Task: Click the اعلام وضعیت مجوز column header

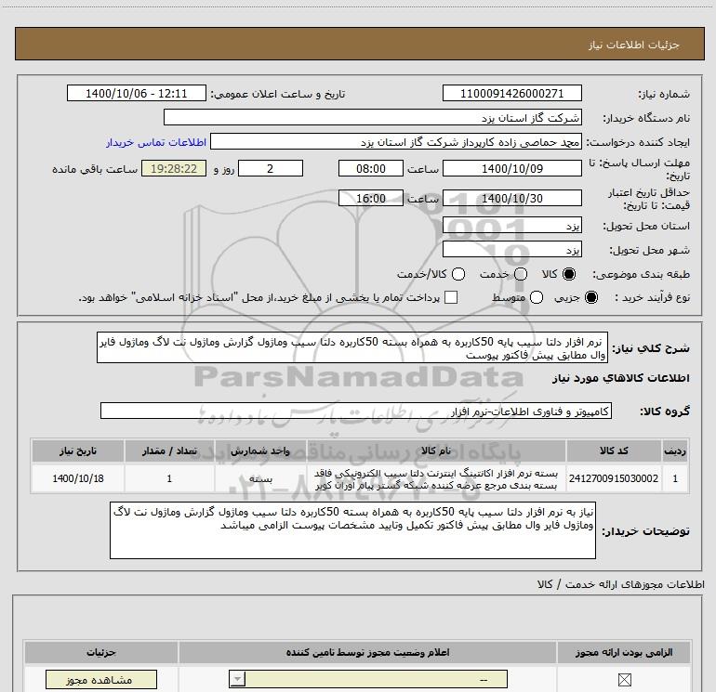Action: [367, 653]
